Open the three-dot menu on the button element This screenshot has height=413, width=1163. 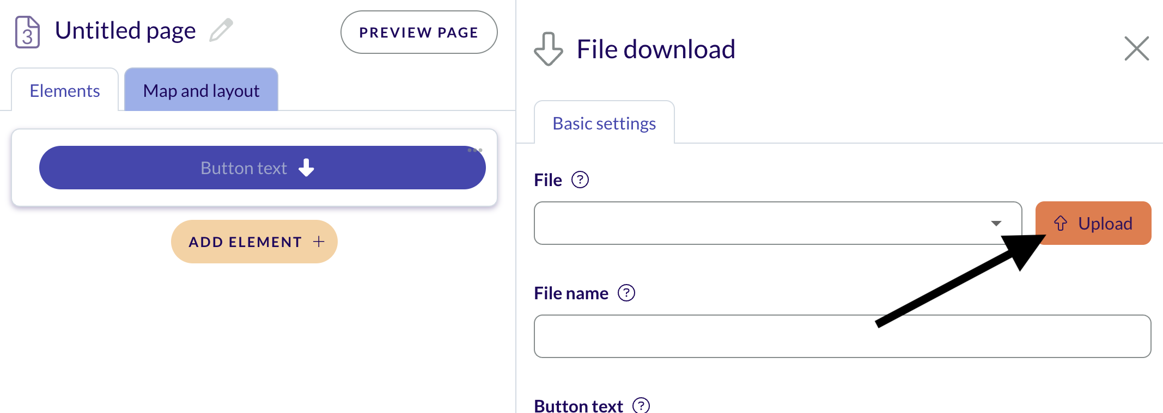(475, 150)
